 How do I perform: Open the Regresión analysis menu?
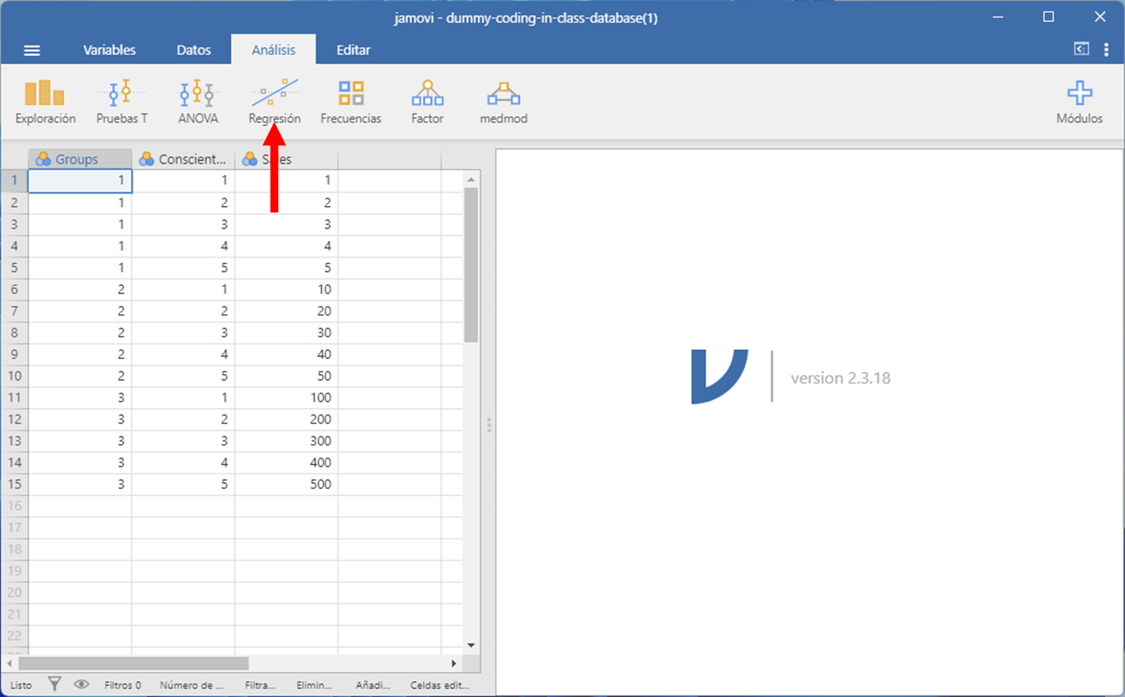coord(274,102)
